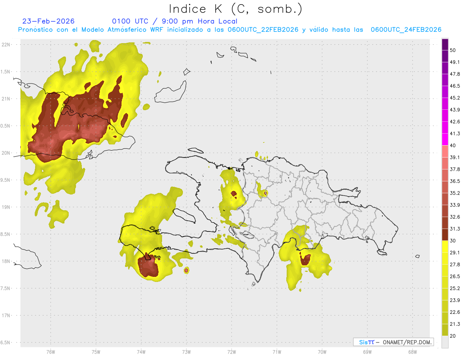463x357 pixels.
Task: Click the "50" value on the color scale
Action: tap(453, 50)
